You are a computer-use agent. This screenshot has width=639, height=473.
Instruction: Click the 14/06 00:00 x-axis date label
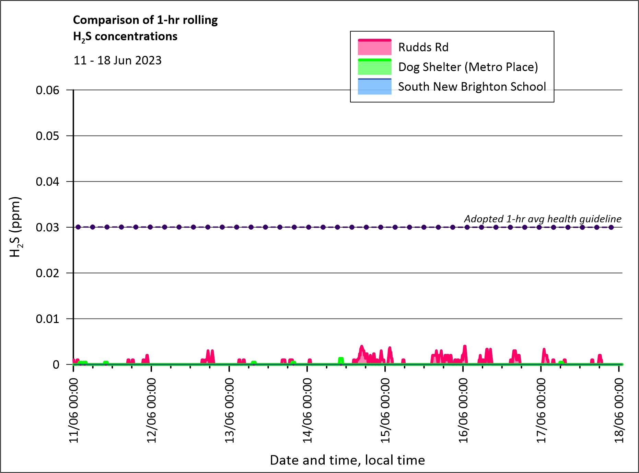coord(307,410)
